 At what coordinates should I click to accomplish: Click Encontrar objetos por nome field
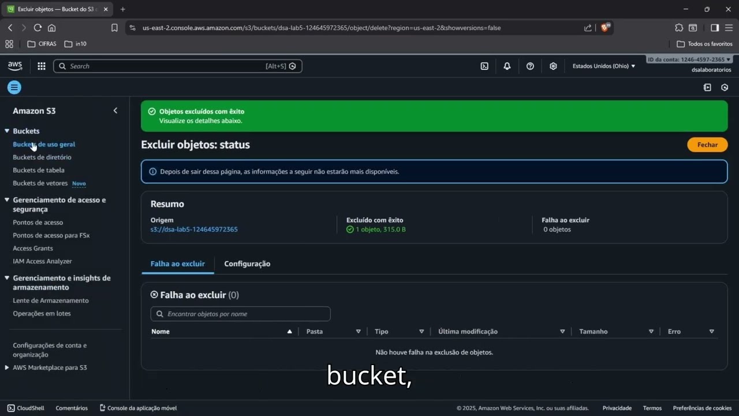(x=240, y=314)
